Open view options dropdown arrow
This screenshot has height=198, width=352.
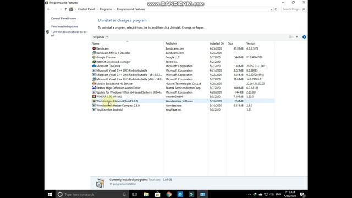click(297, 37)
